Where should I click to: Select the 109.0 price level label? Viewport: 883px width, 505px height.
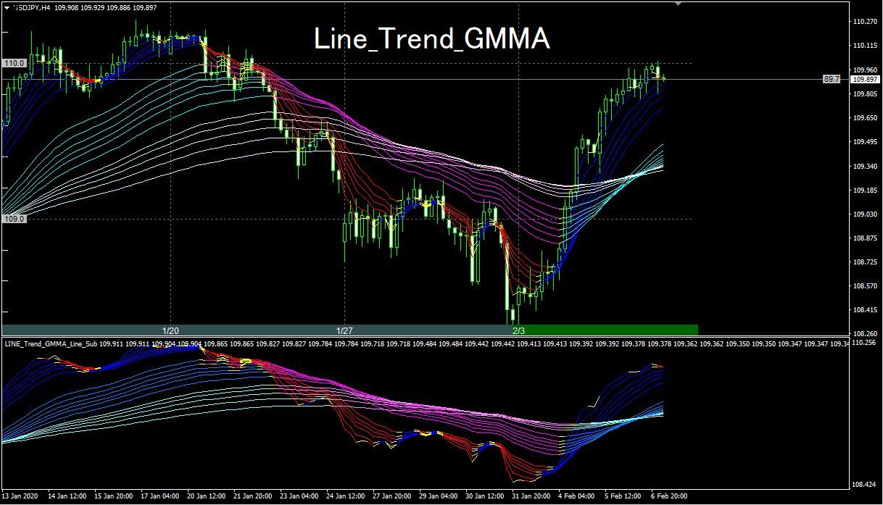(14, 218)
